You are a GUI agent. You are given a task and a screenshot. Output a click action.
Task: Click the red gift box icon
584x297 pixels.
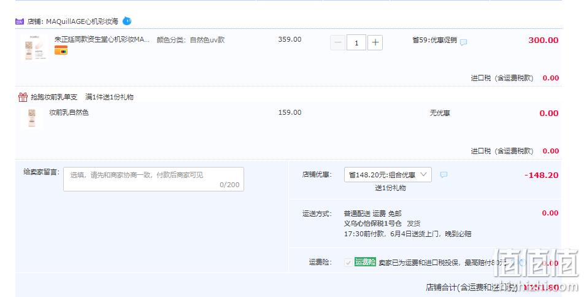point(23,97)
